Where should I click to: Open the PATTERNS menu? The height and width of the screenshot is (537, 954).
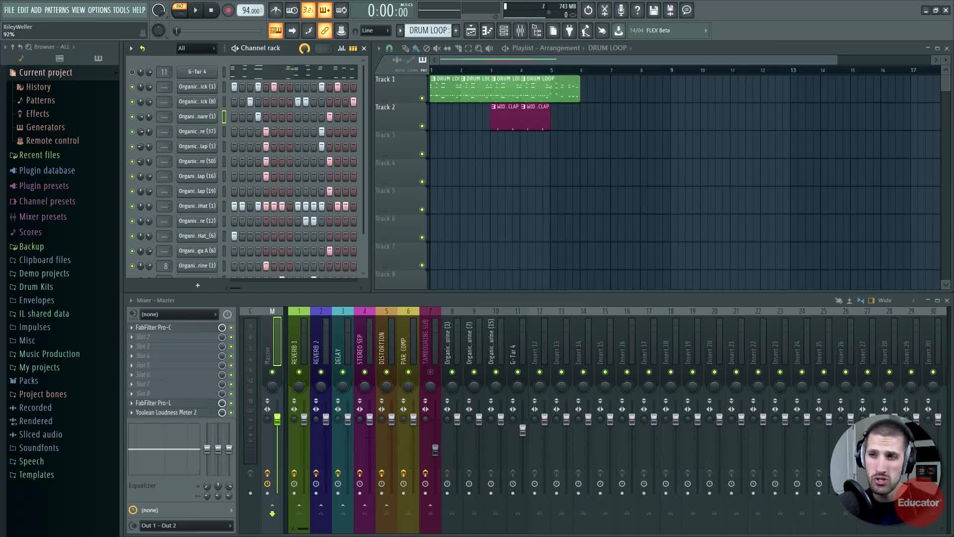[57, 10]
